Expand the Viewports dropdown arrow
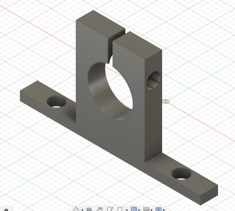The image size is (235, 211). click(x=164, y=210)
